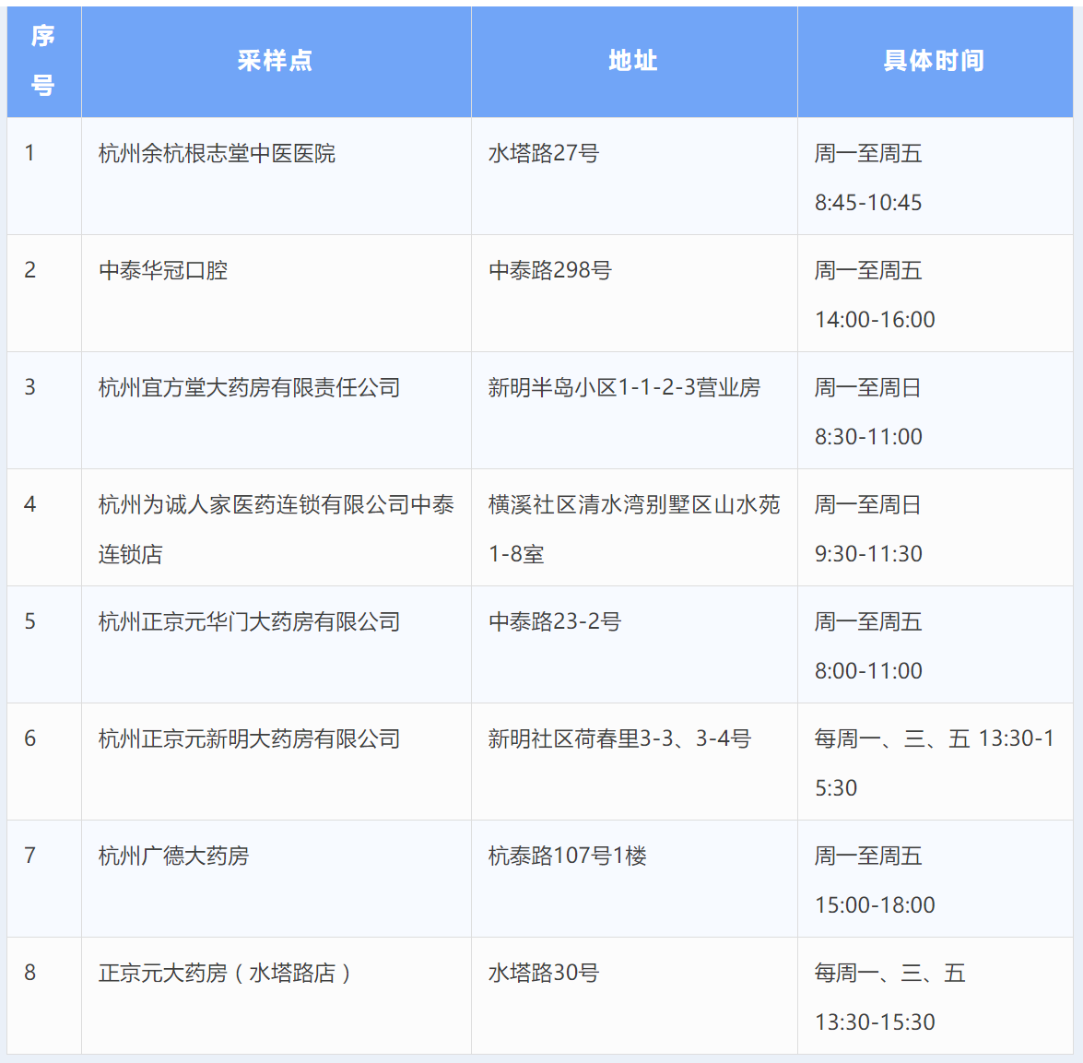
Task: Click the 序号 column header
Action: (x=43, y=61)
